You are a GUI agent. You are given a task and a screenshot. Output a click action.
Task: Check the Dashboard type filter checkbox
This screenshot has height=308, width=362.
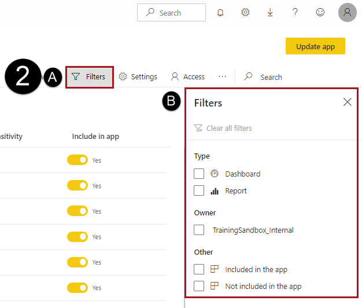(199, 174)
